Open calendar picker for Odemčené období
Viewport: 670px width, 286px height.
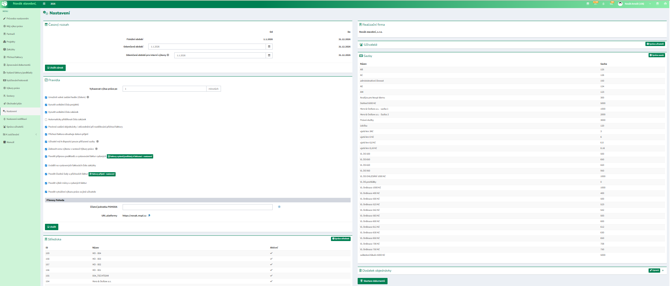269,47
